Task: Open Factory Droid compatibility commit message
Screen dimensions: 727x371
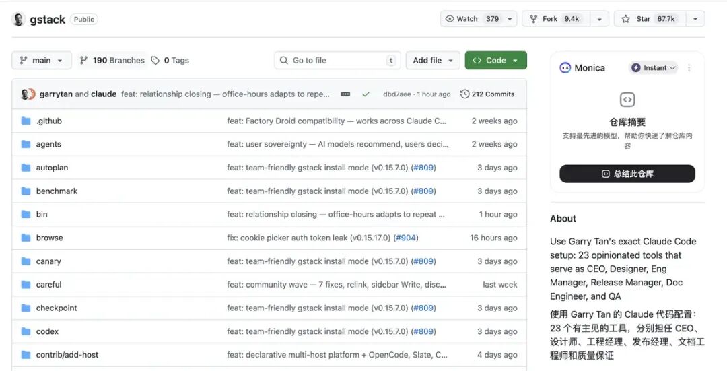Action: (337, 121)
